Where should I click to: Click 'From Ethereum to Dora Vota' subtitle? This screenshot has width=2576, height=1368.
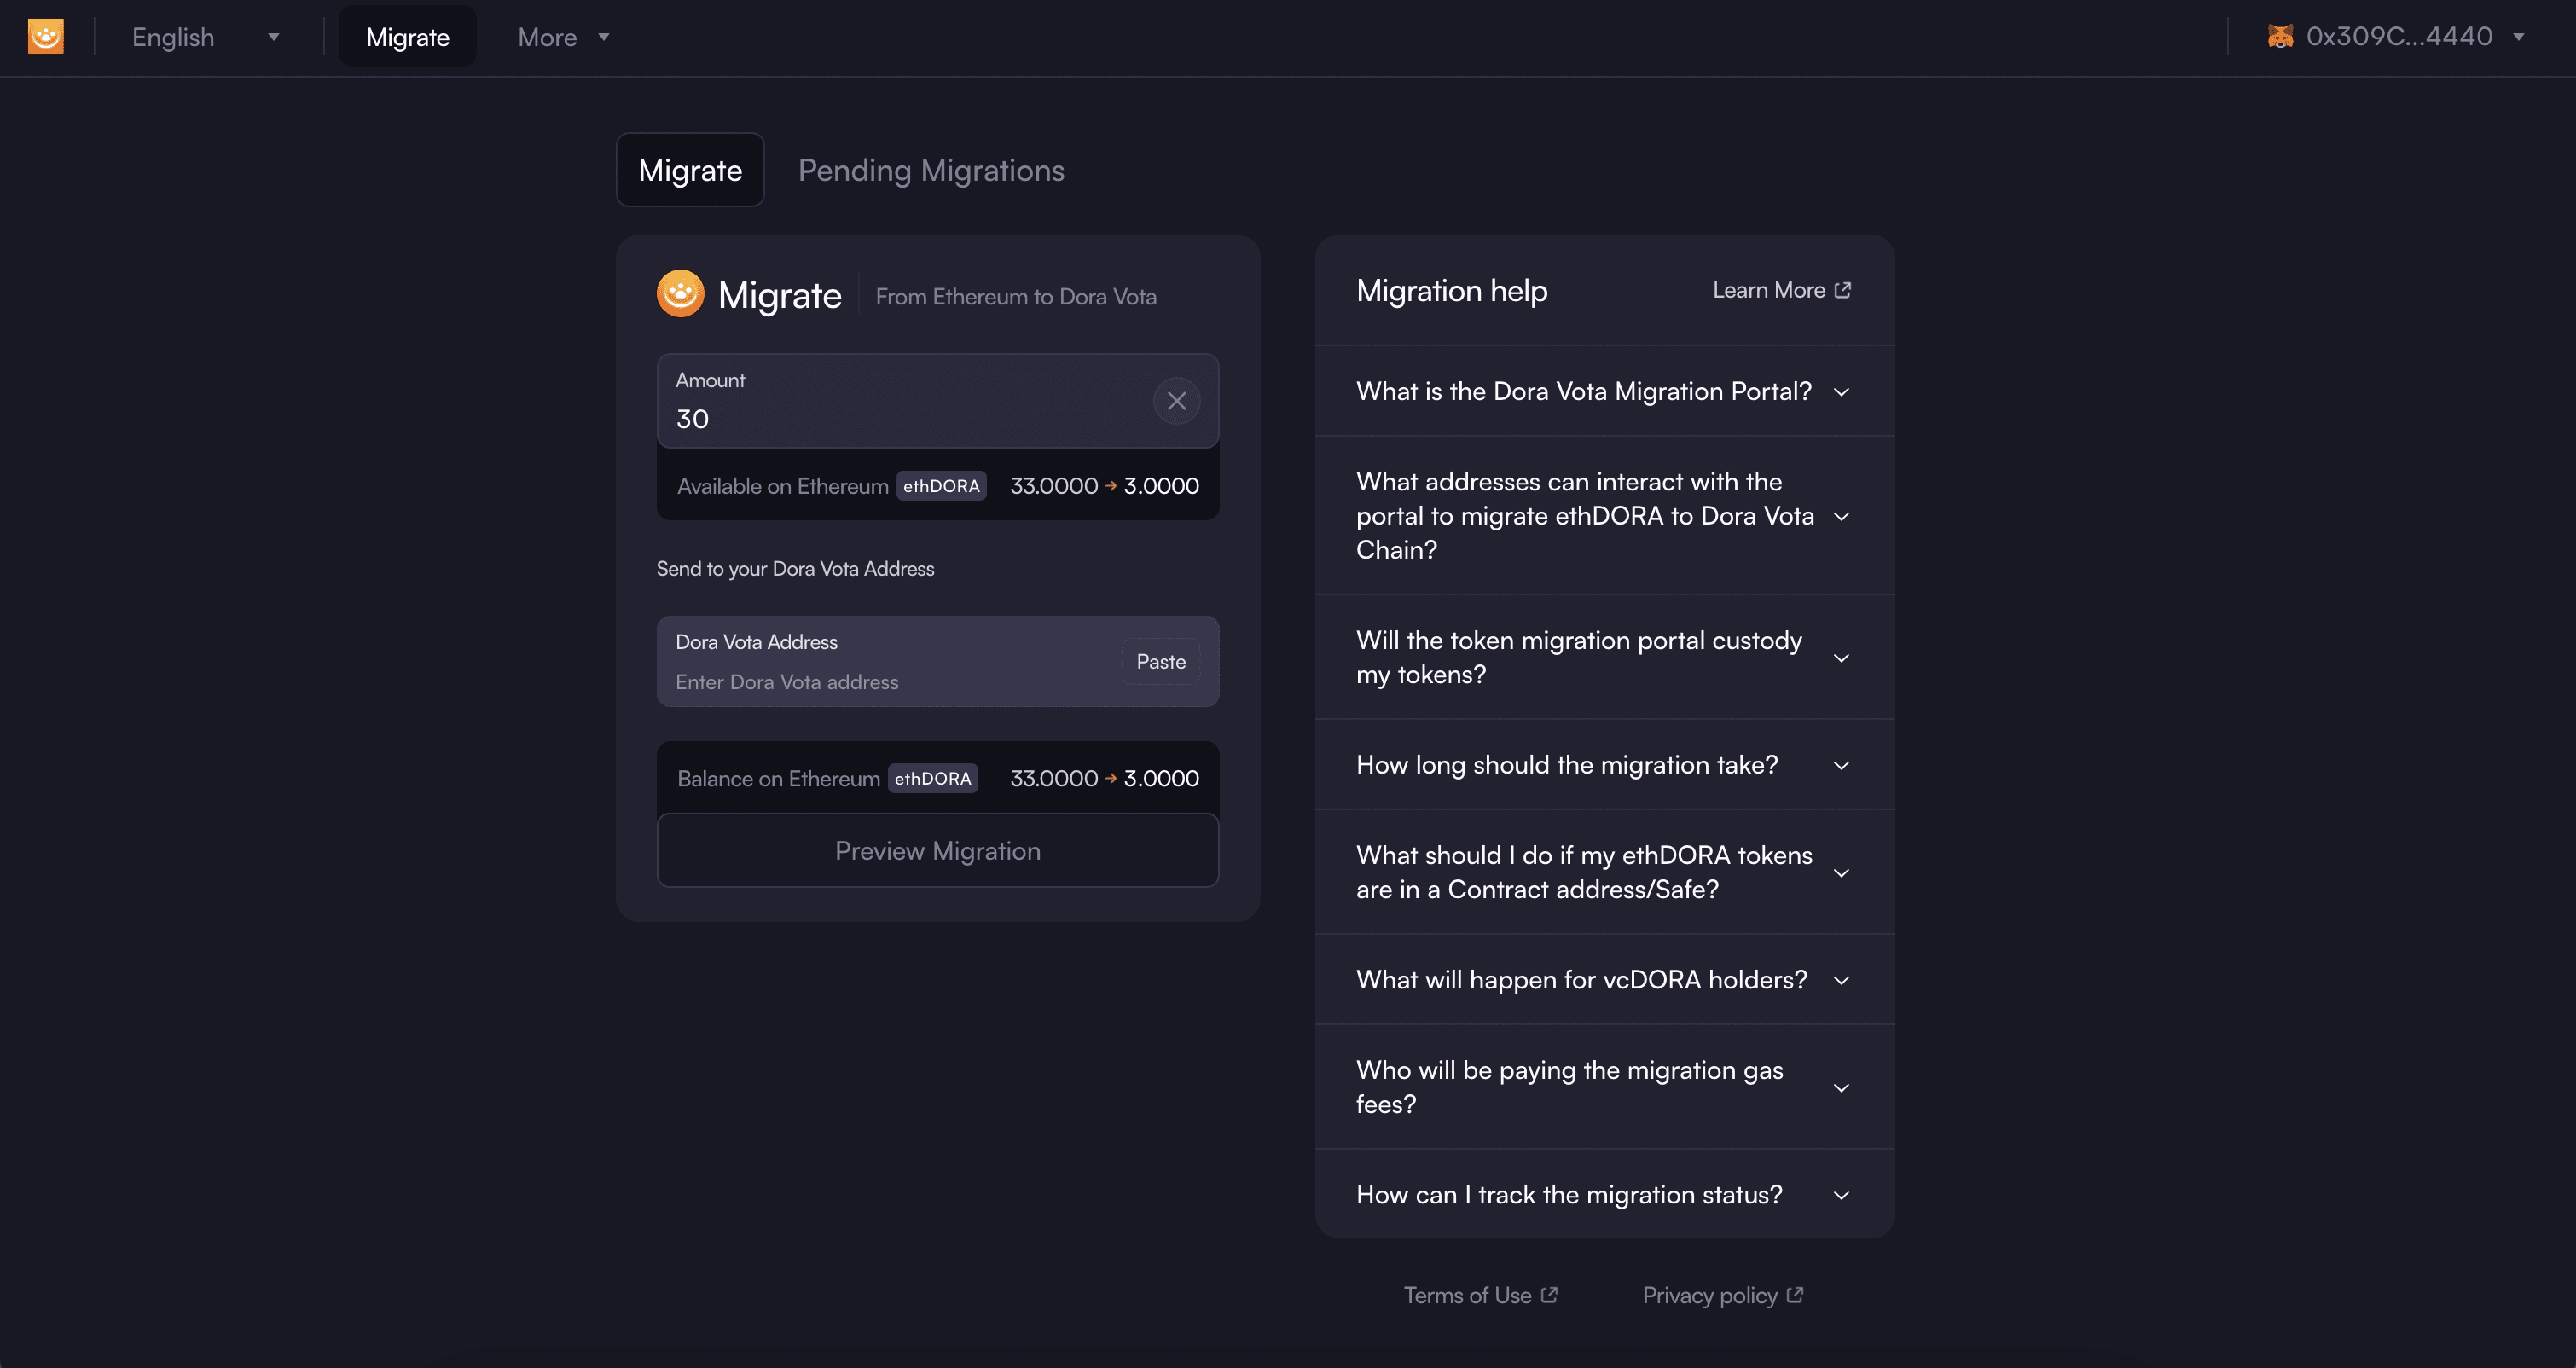pos(1016,297)
